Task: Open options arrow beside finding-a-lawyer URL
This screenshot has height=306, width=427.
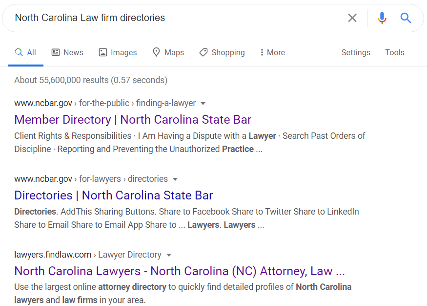Action: 203,104
